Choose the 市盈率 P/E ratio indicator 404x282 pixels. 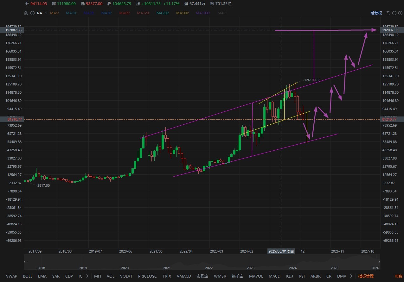[x=202, y=276]
